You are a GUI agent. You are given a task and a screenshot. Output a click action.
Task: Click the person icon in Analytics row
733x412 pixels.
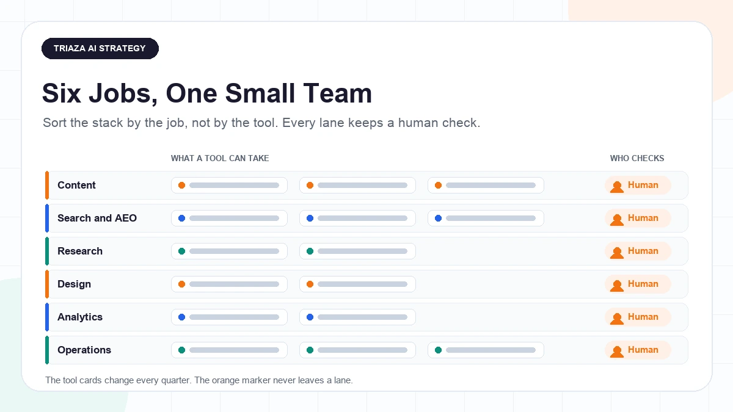[617, 318]
